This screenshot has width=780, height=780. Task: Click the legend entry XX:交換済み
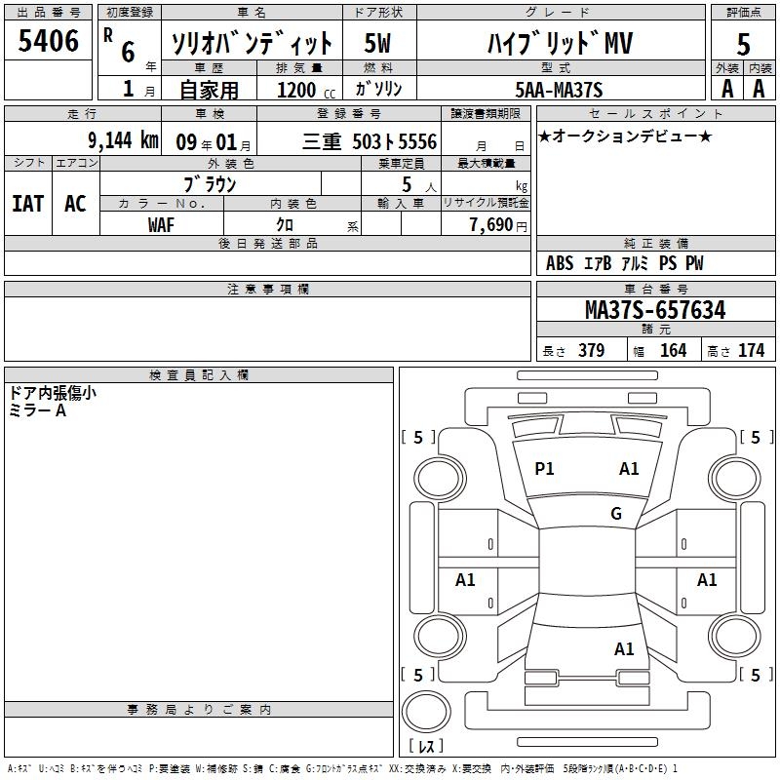click(x=417, y=769)
